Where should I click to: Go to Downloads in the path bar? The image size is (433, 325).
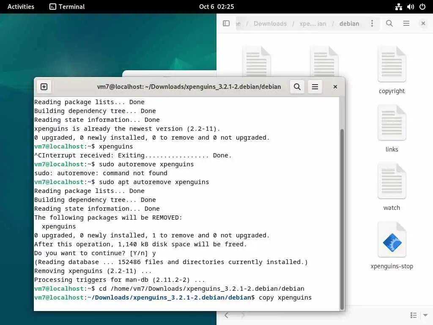270,24
